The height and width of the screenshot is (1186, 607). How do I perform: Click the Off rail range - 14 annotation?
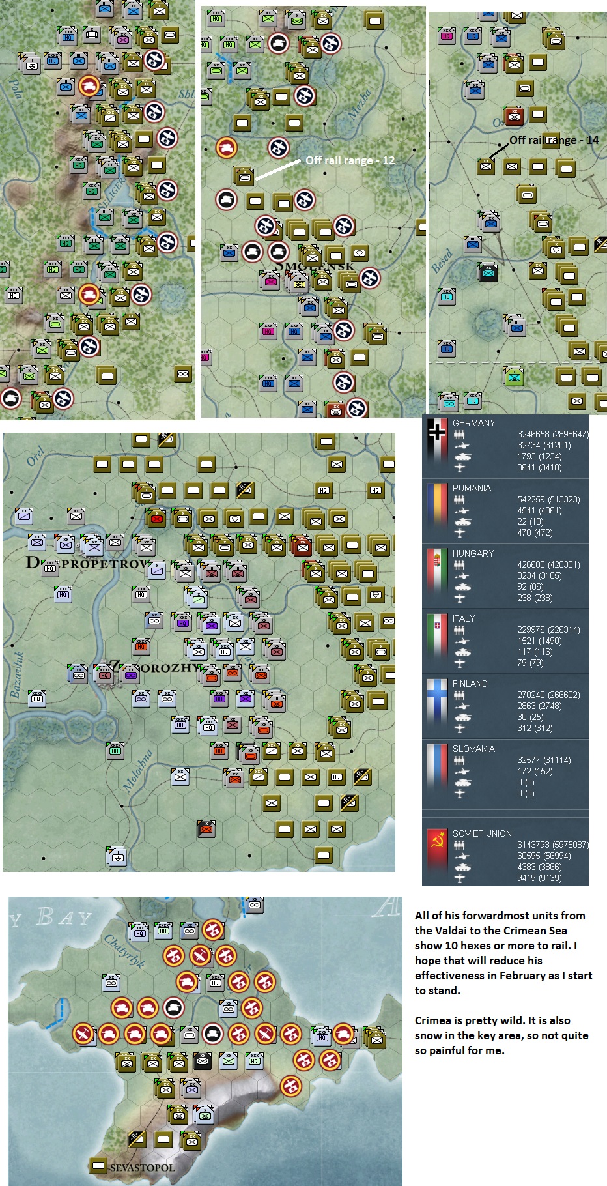coord(554,140)
